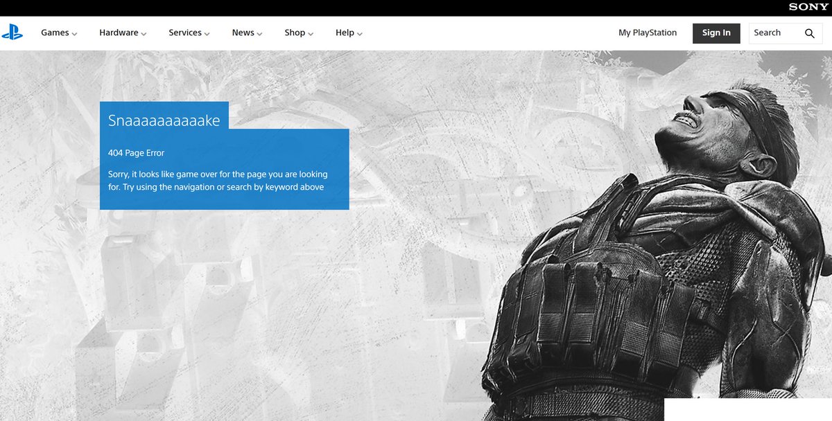Expand the chevron next to Games
Viewport: 832px width, 421px height.
pyautogui.click(x=74, y=33)
